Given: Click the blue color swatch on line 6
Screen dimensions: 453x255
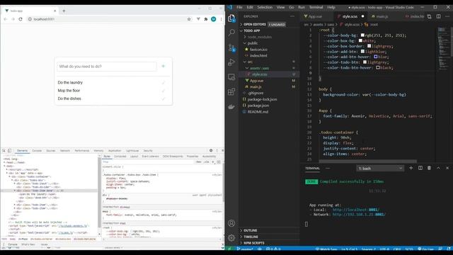Looking at the screenshot, I should pyautogui.click(x=376, y=57).
